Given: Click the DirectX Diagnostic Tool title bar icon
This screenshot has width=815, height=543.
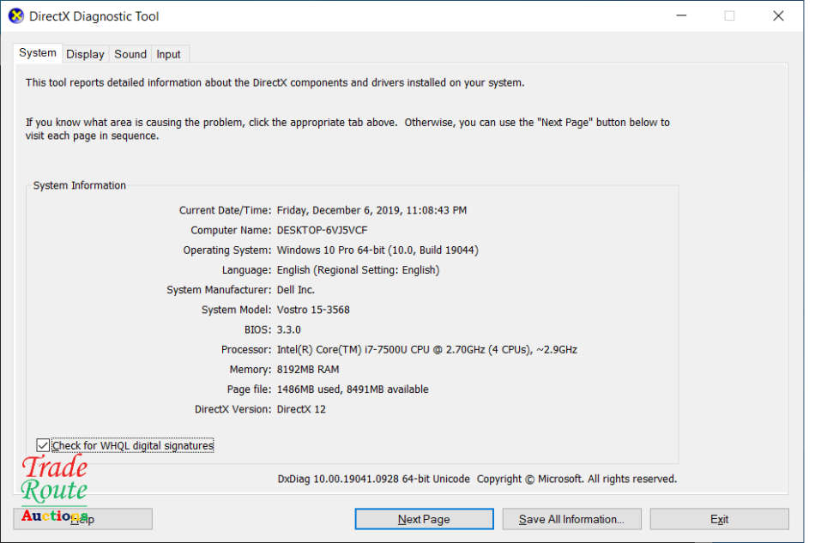Looking at the screenshot, I should 15,15.
